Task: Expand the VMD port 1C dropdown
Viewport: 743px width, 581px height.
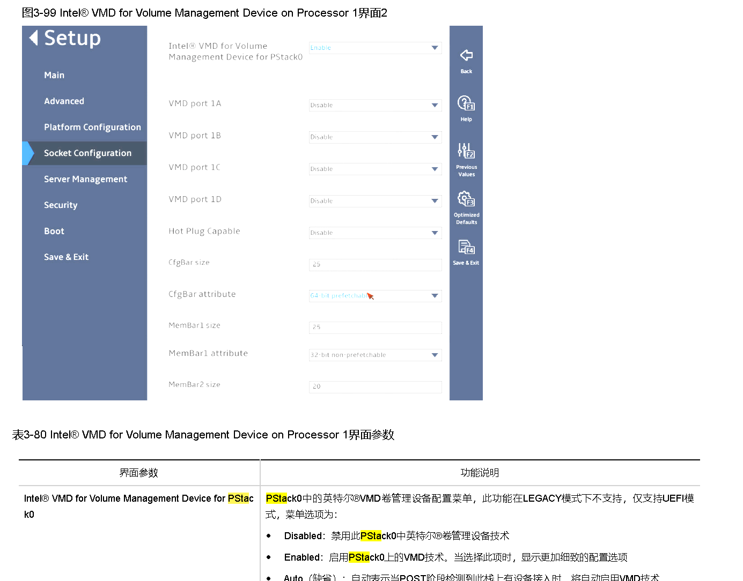Action: point(375,169)
